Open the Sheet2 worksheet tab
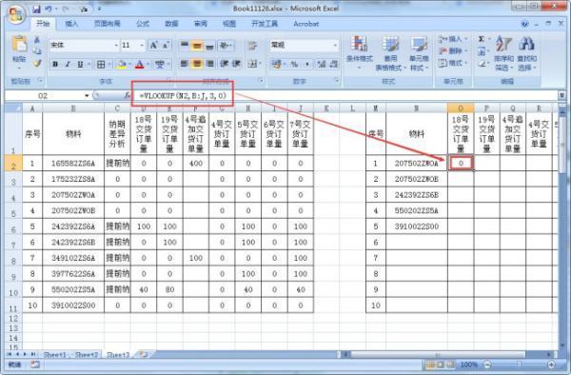Screen dimensions: 571x375 (x=87, y=354)
